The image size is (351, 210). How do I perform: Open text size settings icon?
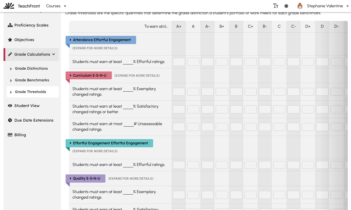tap(275, 6)
